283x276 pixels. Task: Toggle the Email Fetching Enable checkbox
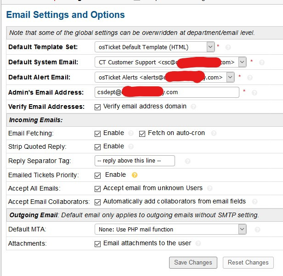97,134
